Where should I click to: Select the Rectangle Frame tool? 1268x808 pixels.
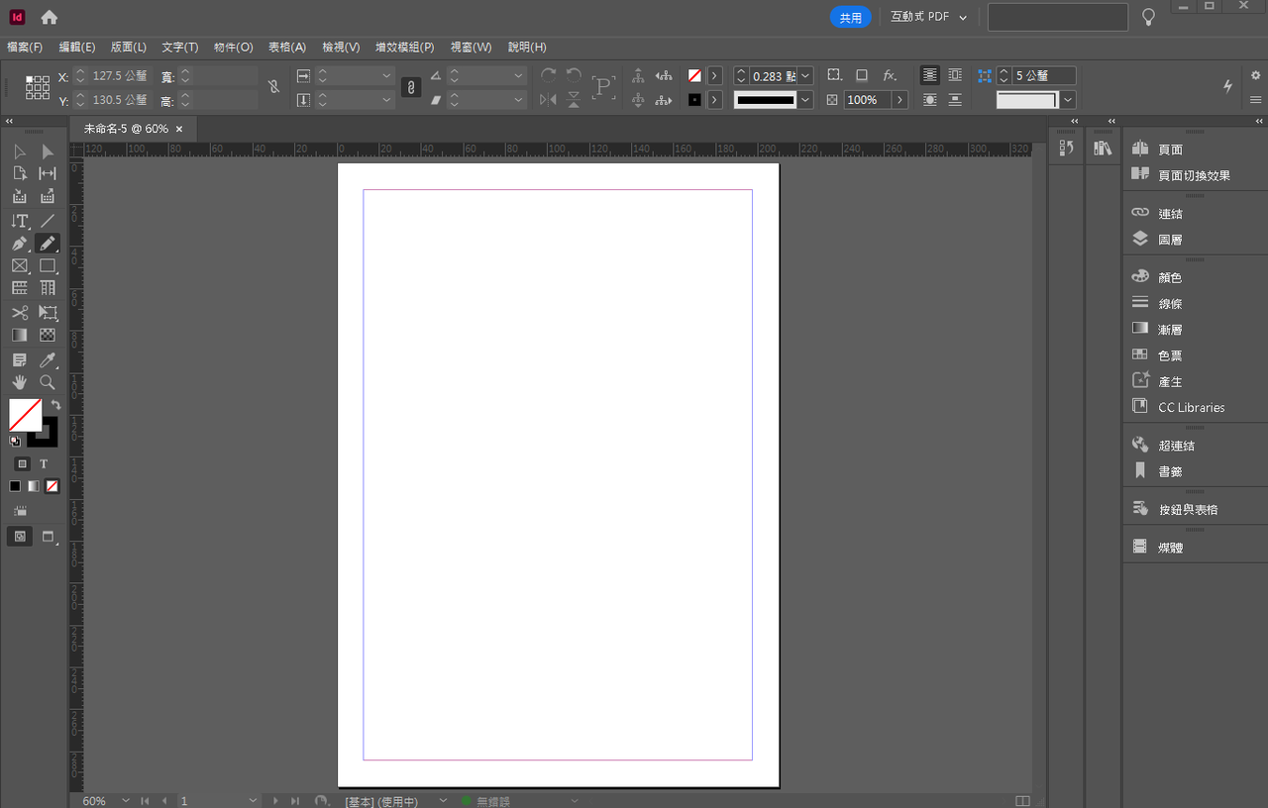[20, 265]
